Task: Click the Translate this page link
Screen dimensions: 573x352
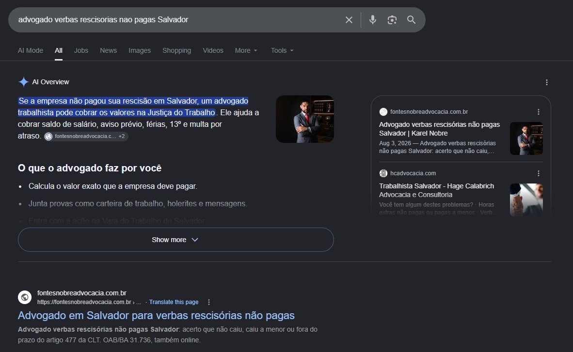Action: (174, 302)
